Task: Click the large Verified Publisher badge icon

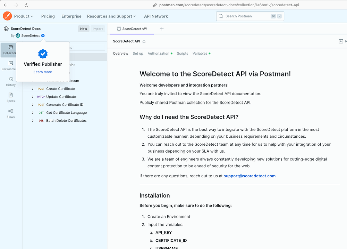Action: point(43,54)
